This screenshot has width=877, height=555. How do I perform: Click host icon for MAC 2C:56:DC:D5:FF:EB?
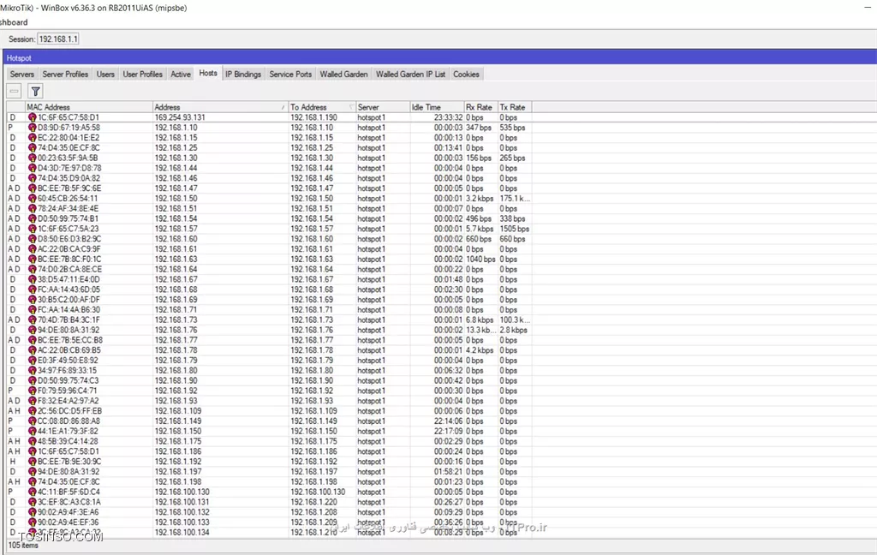point(32,410)
